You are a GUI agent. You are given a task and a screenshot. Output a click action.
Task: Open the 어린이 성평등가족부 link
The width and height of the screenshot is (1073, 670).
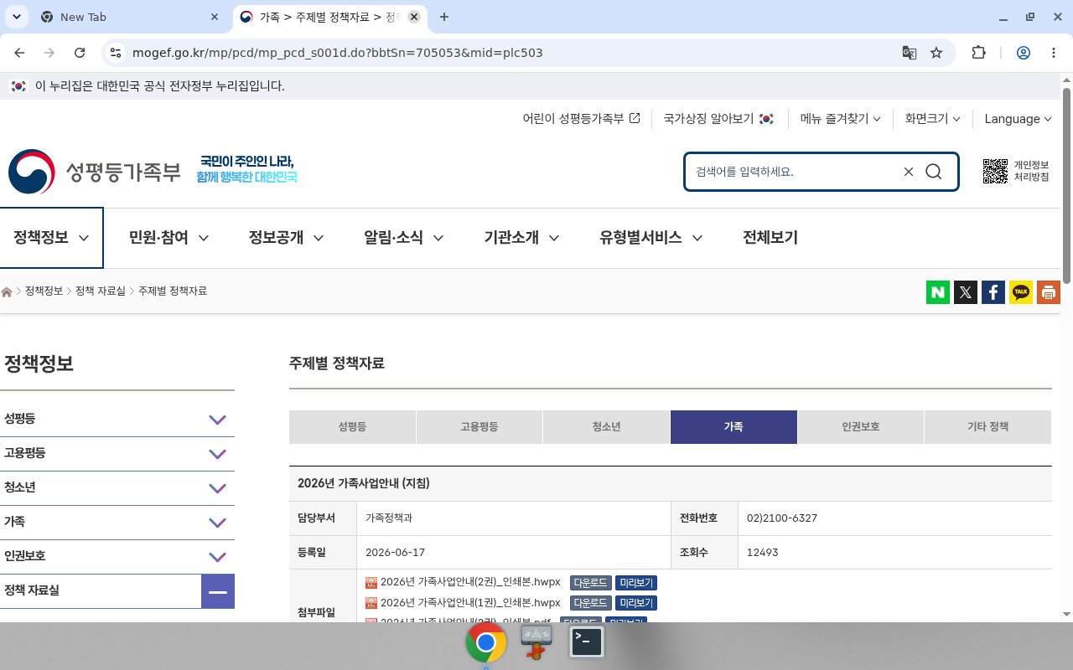tap(581, 119)
